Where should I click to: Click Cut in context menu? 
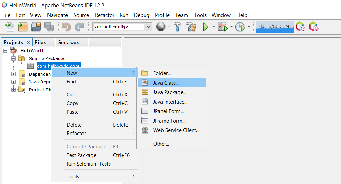pyautogui.click(x=95, y=95)
